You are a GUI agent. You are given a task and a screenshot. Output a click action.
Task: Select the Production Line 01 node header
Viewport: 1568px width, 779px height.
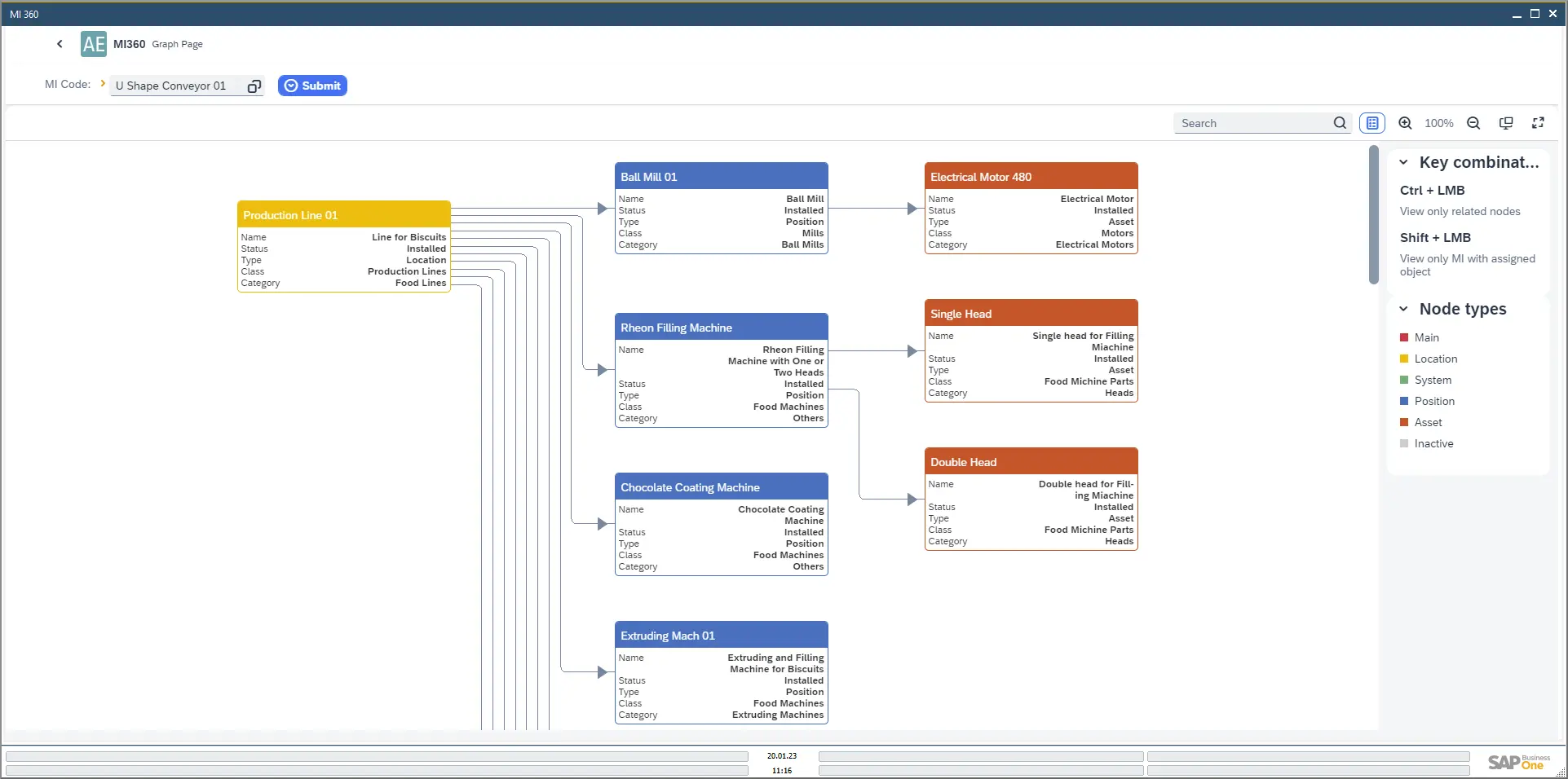coord(343,215)
